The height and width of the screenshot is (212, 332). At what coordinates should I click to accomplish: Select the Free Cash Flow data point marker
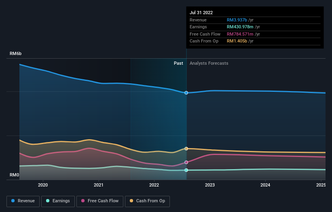click(x=186, y=163)
